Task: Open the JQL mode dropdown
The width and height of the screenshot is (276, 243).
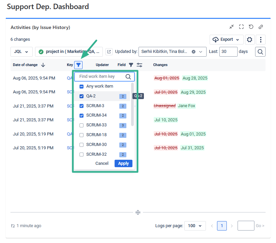Action: pos(22,52)
